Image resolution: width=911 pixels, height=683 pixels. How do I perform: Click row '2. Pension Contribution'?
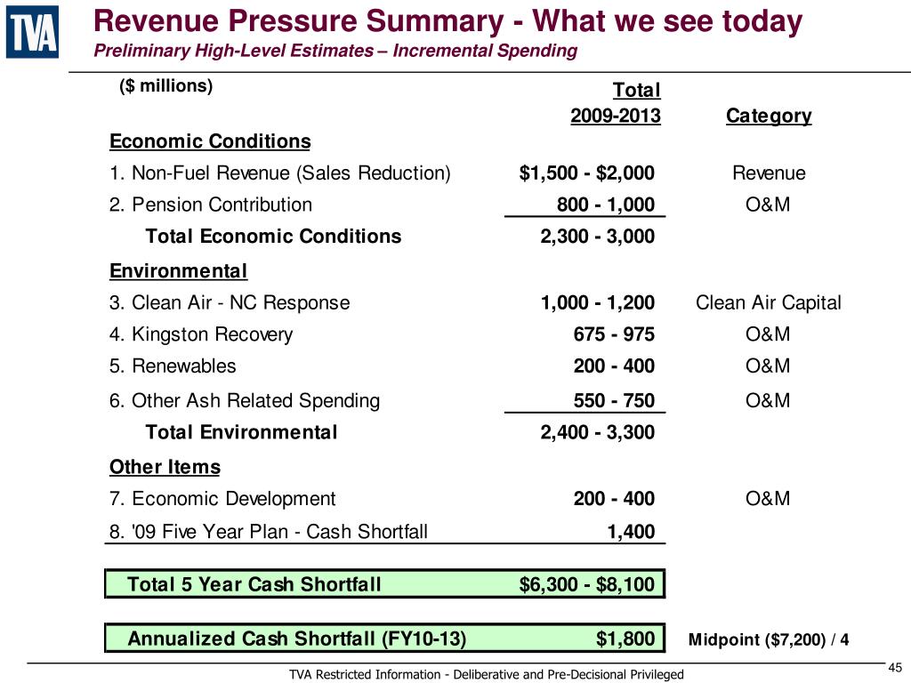[210, 205]
